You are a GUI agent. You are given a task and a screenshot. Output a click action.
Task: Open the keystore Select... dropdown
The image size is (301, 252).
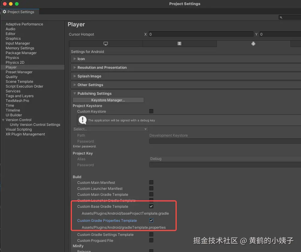coord(111,129)
